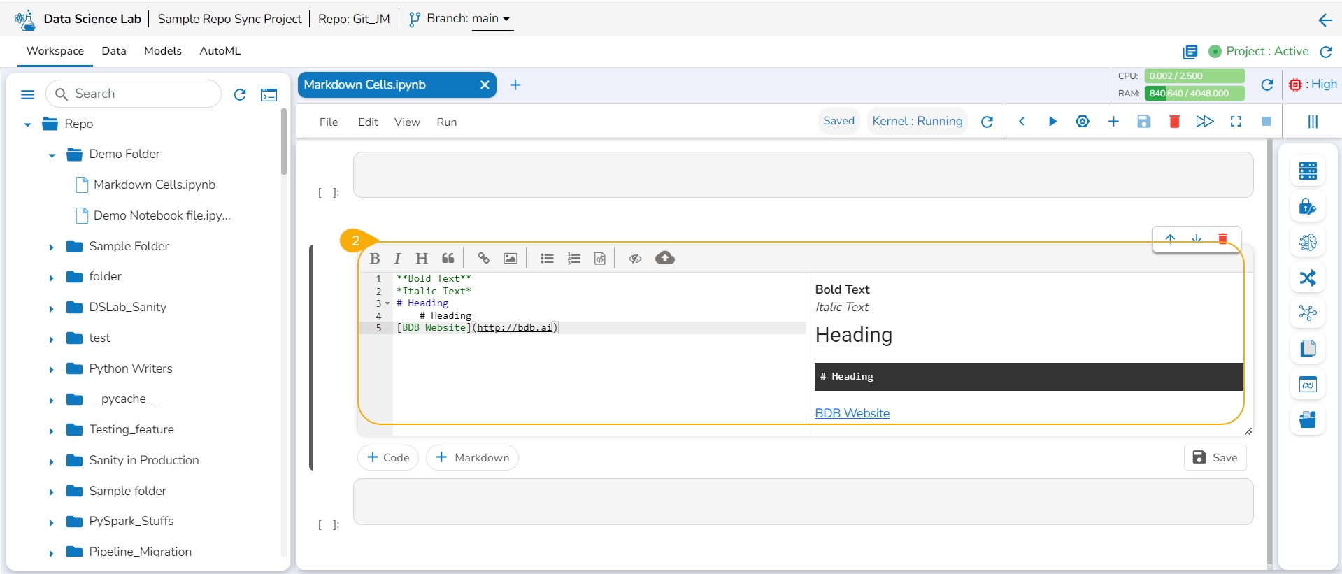Delete the markdown cell using red trash icon

coord(1222,239)
